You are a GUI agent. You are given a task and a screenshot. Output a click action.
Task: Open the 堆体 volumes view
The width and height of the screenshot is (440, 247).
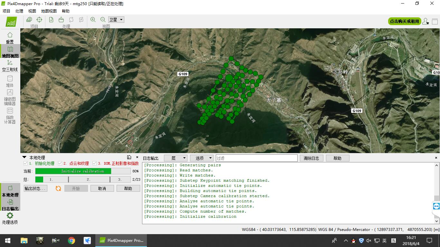[x=10, y=81]
